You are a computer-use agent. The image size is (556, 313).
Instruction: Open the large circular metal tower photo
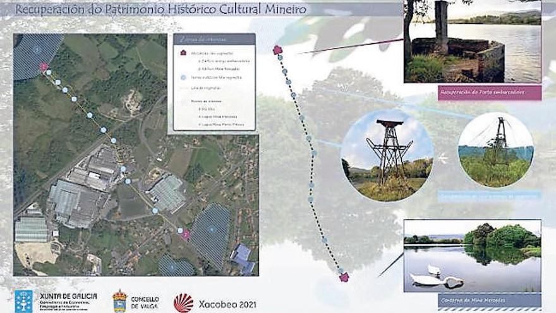[387, 156]
